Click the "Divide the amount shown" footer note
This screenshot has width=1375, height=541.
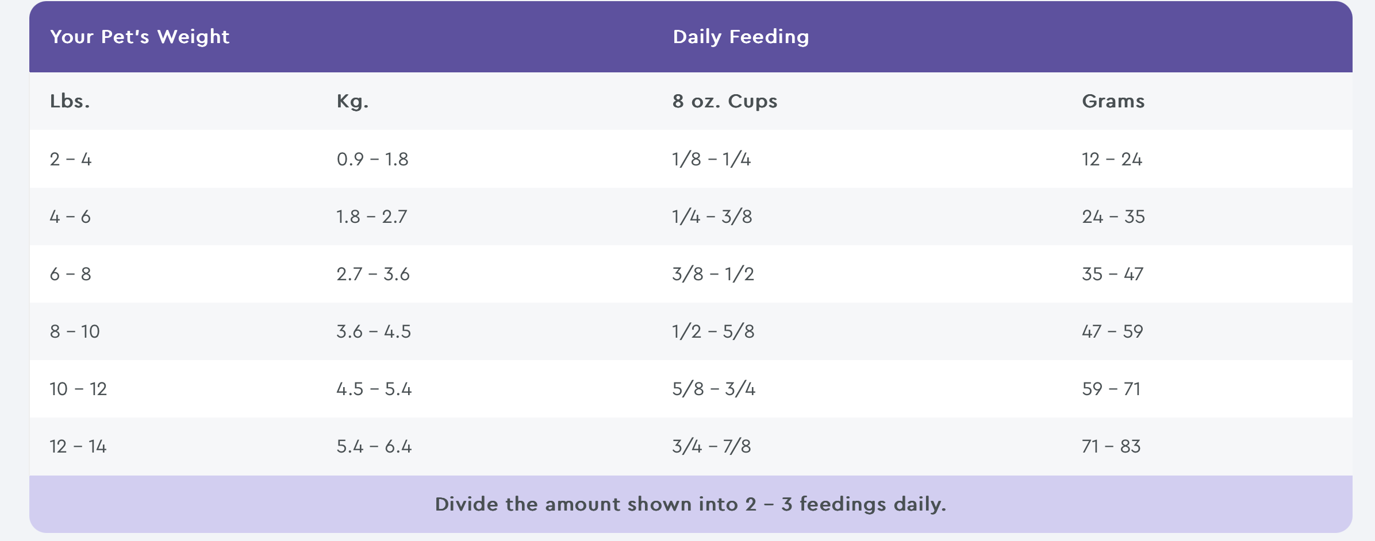click(690, 504)
